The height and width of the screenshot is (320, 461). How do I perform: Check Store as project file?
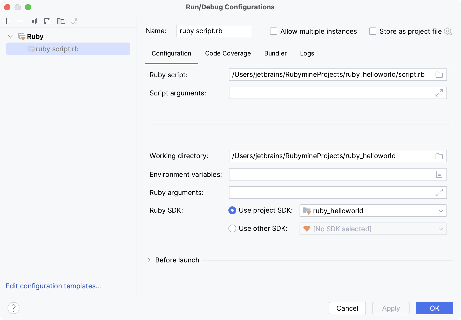tap(373, 31)
